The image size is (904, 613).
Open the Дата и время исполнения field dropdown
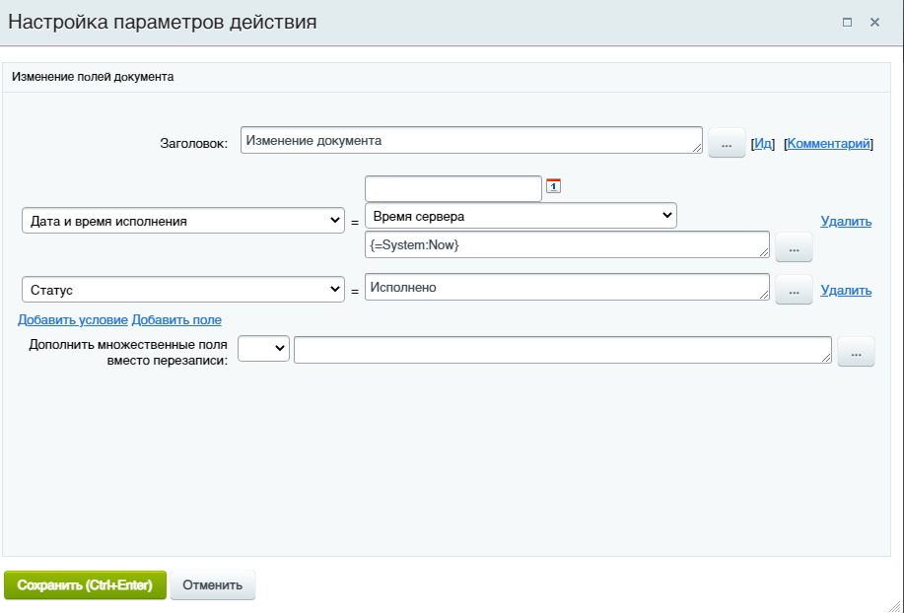tap(183, 221)
